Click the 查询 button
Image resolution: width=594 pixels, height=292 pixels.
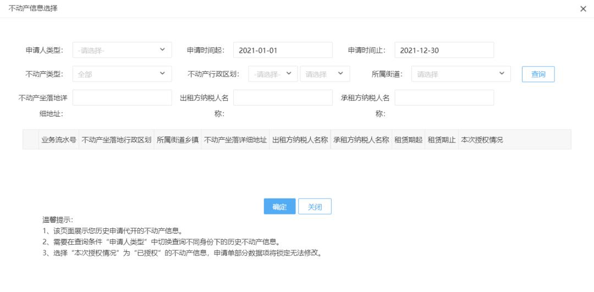pos(538,74)
